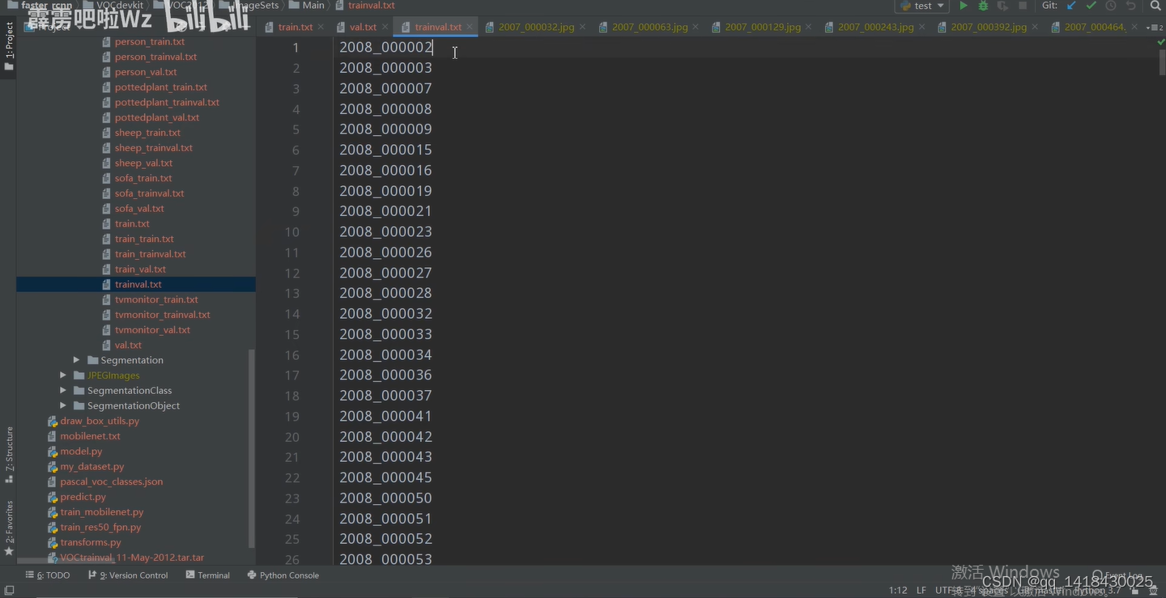
Task: Click Main in the breadcrumb path
Action: (313, 6)
